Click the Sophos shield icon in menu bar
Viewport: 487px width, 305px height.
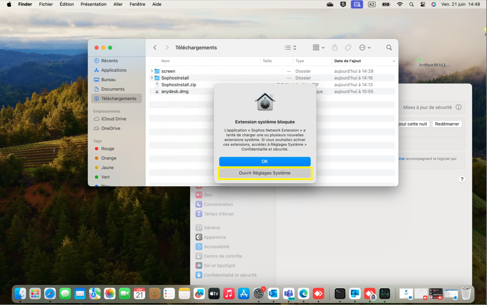click(x=343, y=4)
